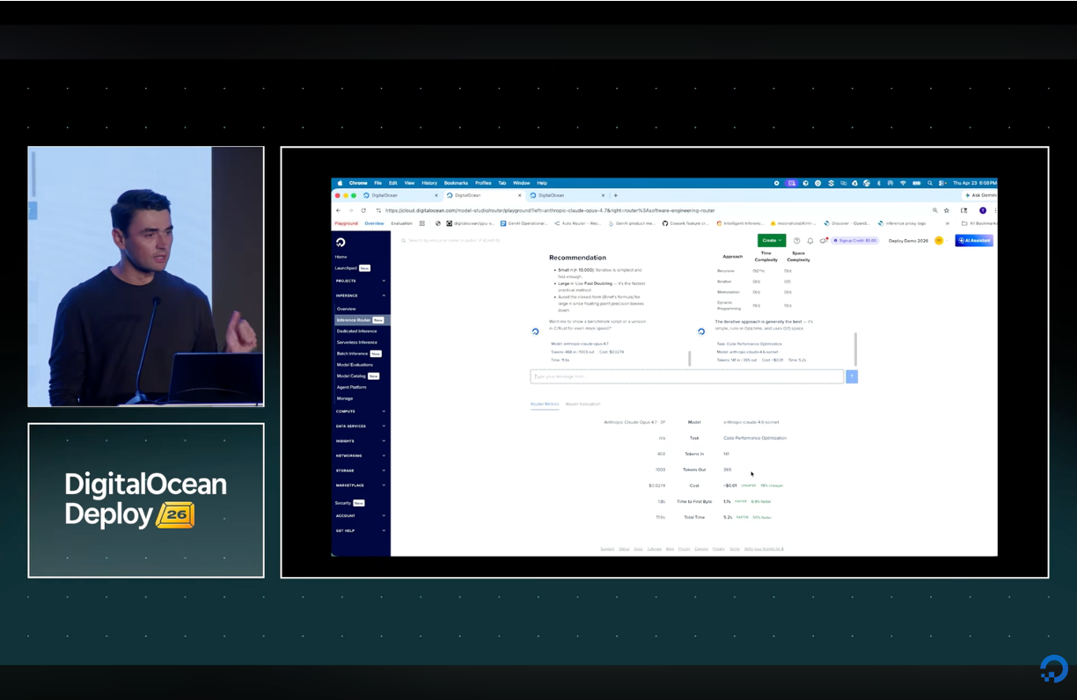The image size is (1077, 700).
Task: Open Dedicated Inference in the sidebar
Action: [356, 331]
